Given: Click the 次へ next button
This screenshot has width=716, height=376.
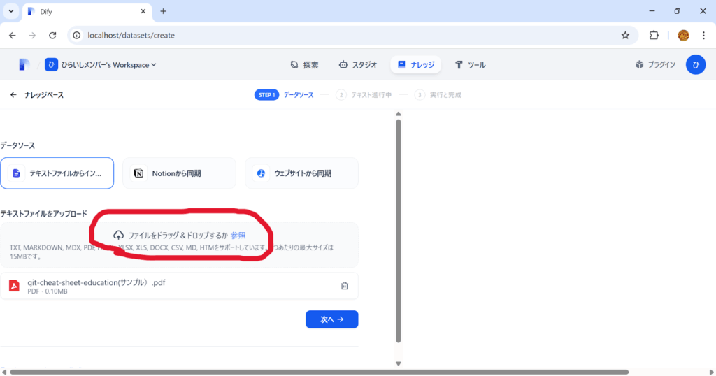Looking at the screenshot, I should (x=332, y=319).
